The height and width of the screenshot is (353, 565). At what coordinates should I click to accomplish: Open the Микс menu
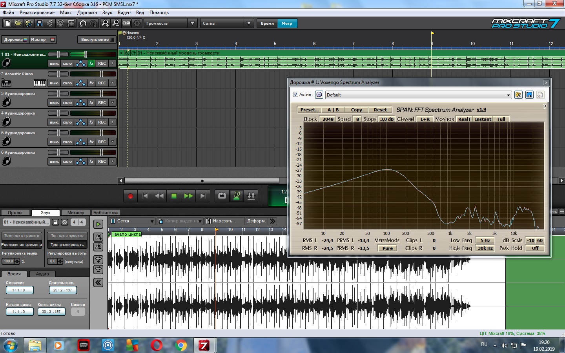point(66,13)
